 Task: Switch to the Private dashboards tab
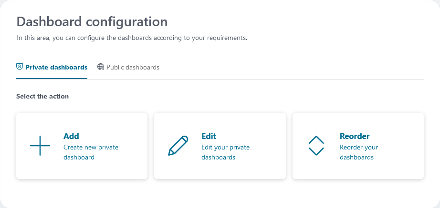point(56,67)
